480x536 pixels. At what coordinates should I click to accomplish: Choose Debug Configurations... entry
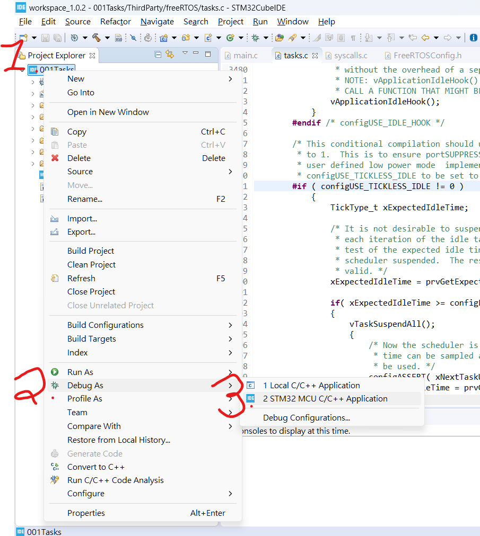pos(307,418)
